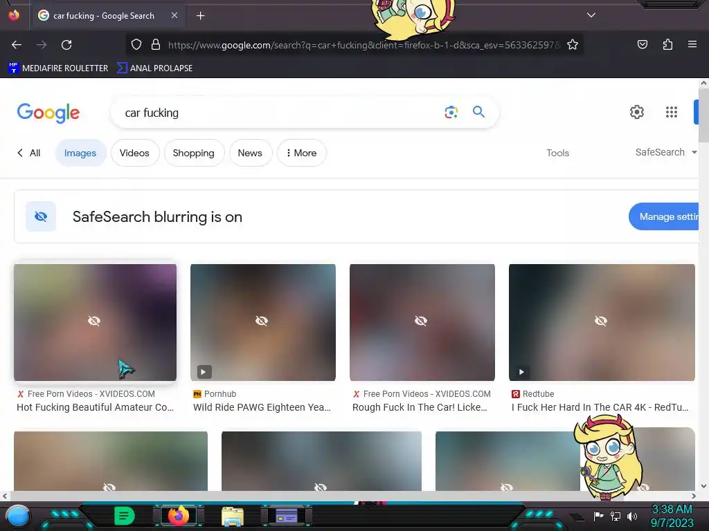The width and height of the screenshot is (709, 531).
Task: Expand the SafeSearch dropdown
Action: tap(665, 152)
